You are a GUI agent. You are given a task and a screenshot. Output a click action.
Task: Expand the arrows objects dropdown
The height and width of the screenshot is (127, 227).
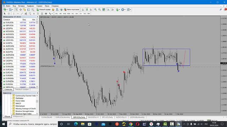[x=52, y=13]
